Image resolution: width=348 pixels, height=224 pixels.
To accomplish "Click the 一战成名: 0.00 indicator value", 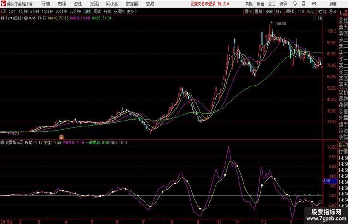I will point(97,143).
